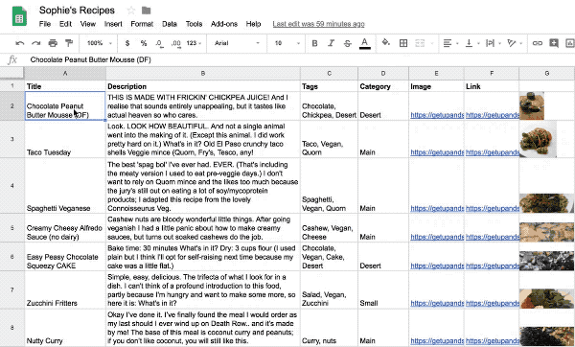Toggle strikethrough formatting
Image resolution: width=575 pixels, height=347 pixels.
347,44
